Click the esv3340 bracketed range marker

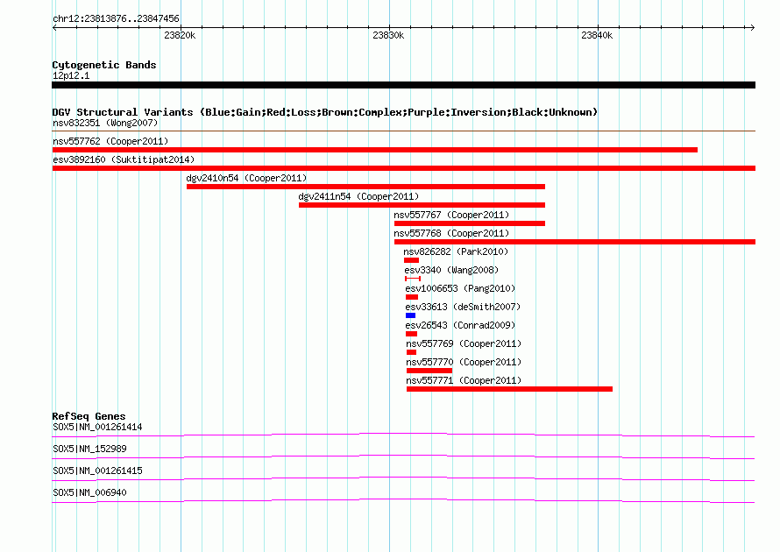point(413,279)
